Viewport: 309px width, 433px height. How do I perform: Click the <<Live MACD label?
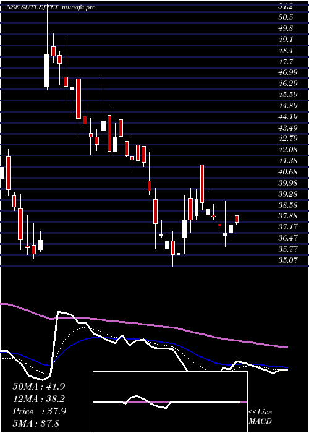pyautogui.click(x=260, y=416)
